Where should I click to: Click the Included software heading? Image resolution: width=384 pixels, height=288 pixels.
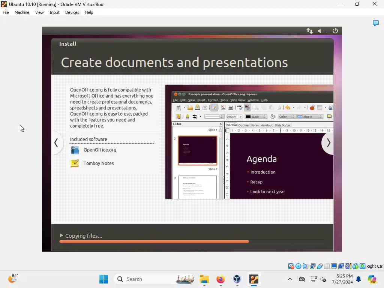(x=88, y=139)
